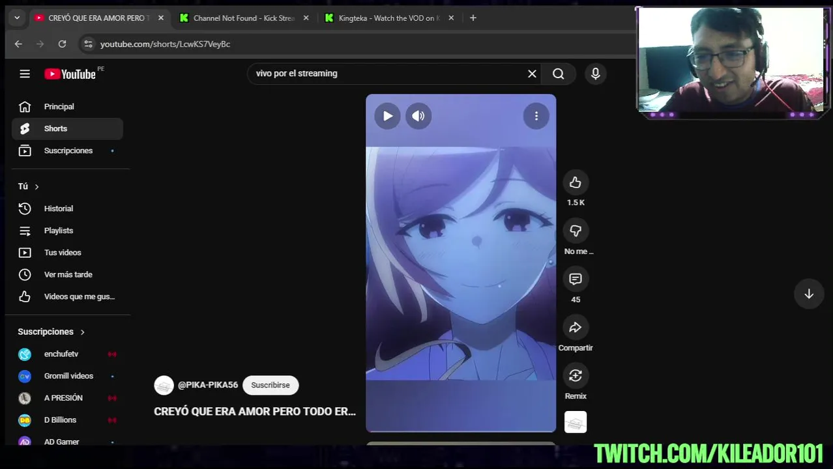Click the YouTube logo
833x469 pixels.
[70, 74]
